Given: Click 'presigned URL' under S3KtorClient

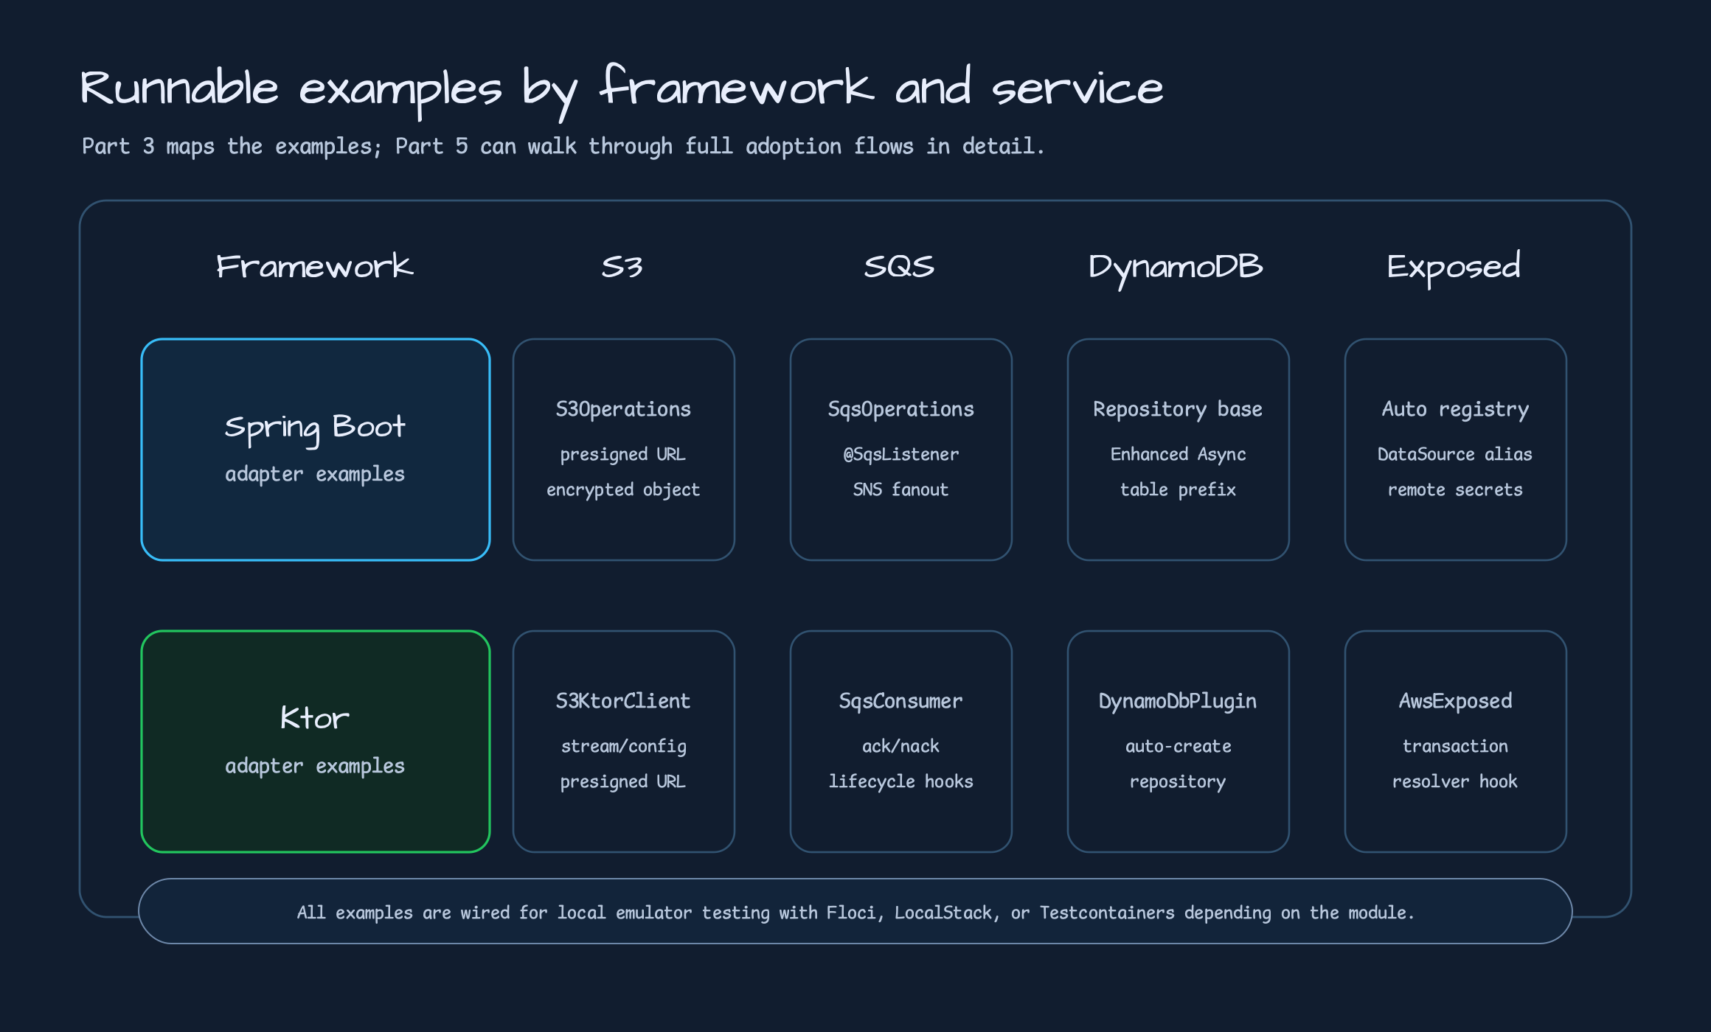Looking at the screenshot, I should [x=623, y=781].
